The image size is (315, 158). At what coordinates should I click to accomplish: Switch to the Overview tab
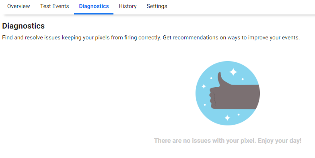[19, 6]
